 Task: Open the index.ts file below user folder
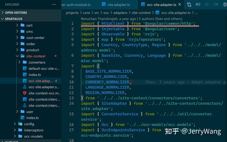point(33,118)
